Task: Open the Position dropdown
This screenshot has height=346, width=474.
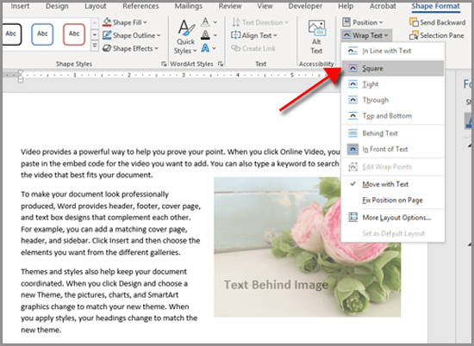Action: (x=363, y=22)
